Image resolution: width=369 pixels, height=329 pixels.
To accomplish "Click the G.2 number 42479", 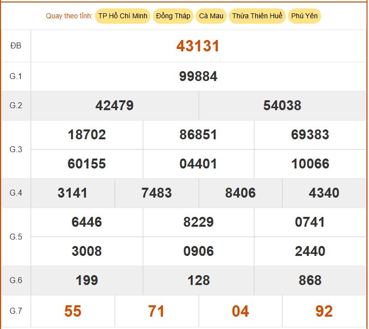I will (115, 106).
